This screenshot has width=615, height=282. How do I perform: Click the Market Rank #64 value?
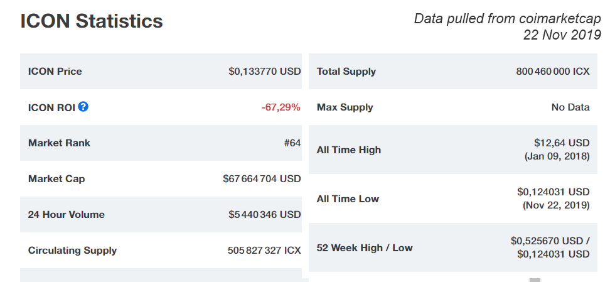[x=292, y=143]
